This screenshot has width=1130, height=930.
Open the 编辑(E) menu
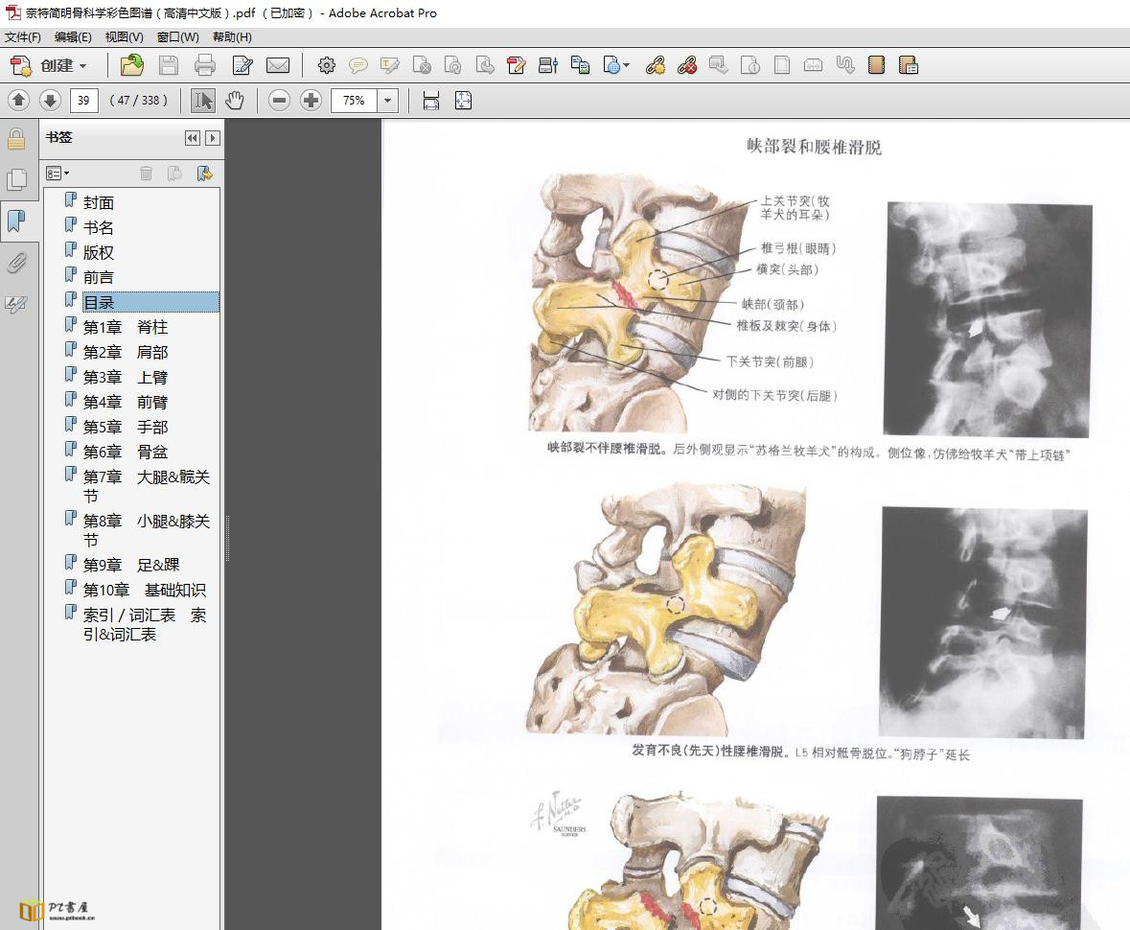tap(73, 36)
